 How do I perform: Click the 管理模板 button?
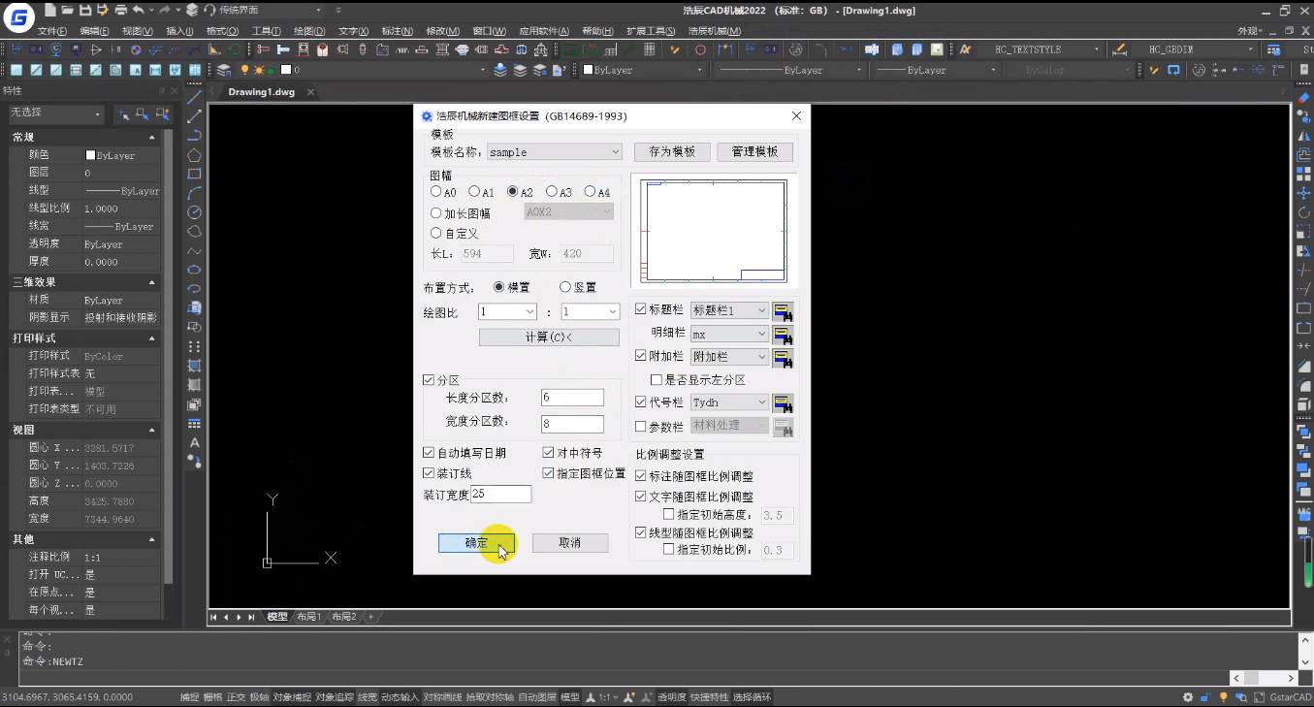754,152
